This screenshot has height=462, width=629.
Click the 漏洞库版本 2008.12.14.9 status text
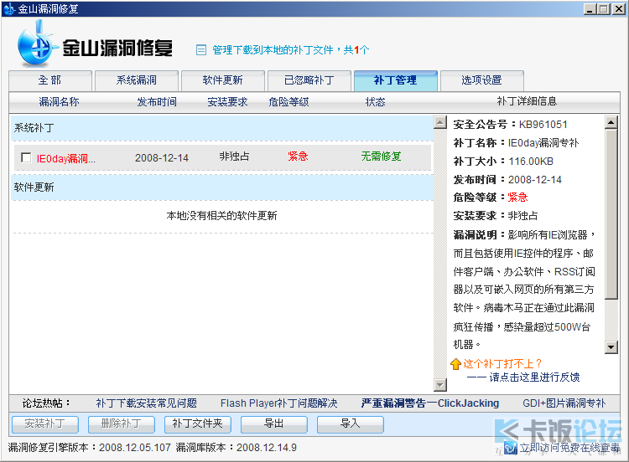237,448
